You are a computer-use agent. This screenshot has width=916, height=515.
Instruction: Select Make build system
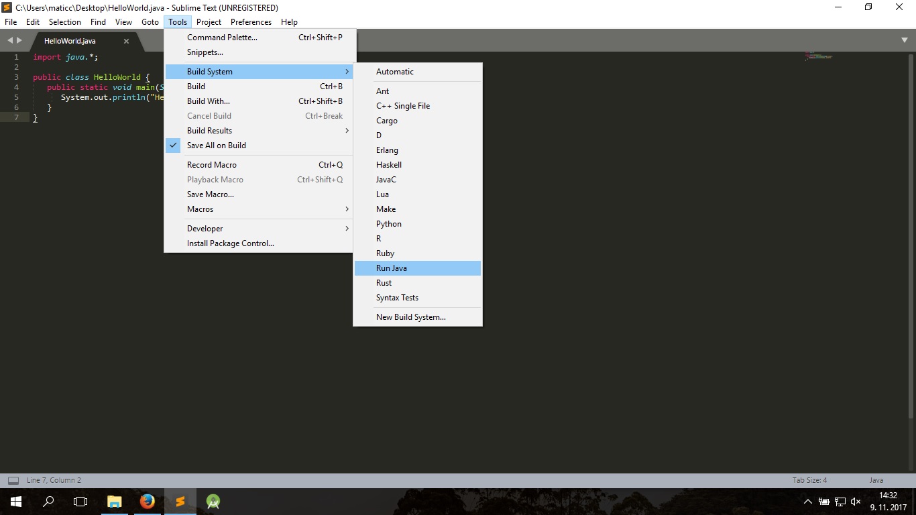(x=418, y=209)
